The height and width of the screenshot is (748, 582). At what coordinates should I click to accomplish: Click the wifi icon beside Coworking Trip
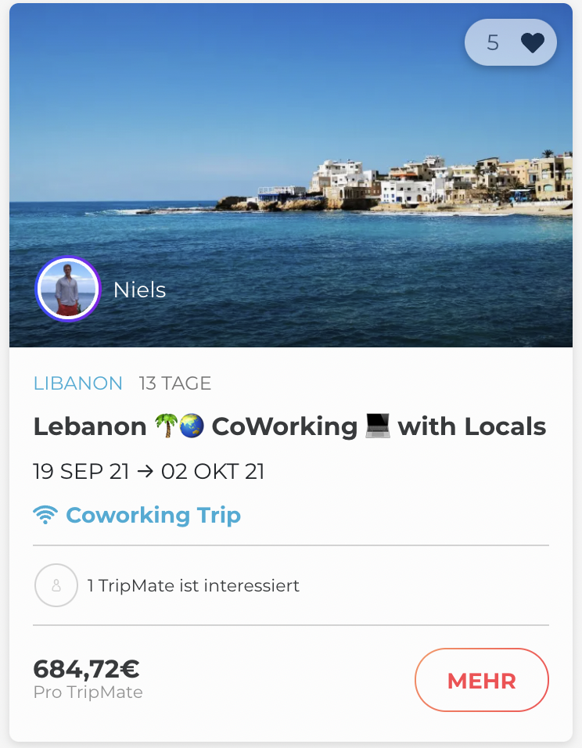pyautogui.click(x=46, y=516)
